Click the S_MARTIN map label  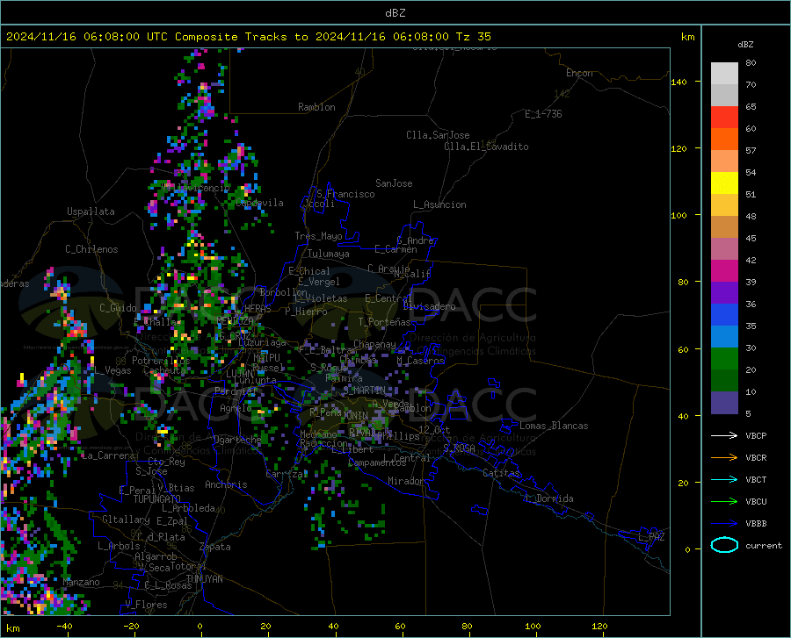point(364,391)
